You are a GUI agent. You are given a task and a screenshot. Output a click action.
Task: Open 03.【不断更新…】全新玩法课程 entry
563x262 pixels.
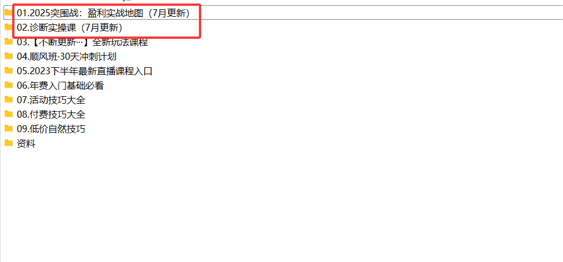tap(82, 42)
